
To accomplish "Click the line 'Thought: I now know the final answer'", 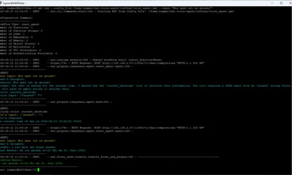I will tap(28, 147).
